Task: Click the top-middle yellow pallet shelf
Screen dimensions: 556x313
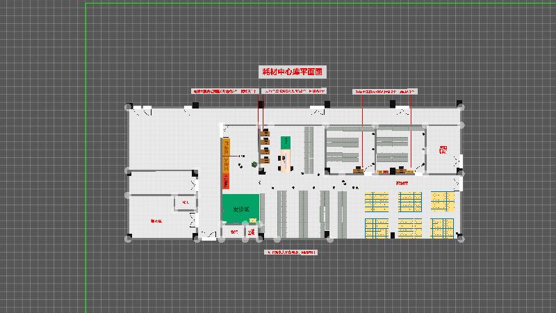Action: (x=409, y=201)
